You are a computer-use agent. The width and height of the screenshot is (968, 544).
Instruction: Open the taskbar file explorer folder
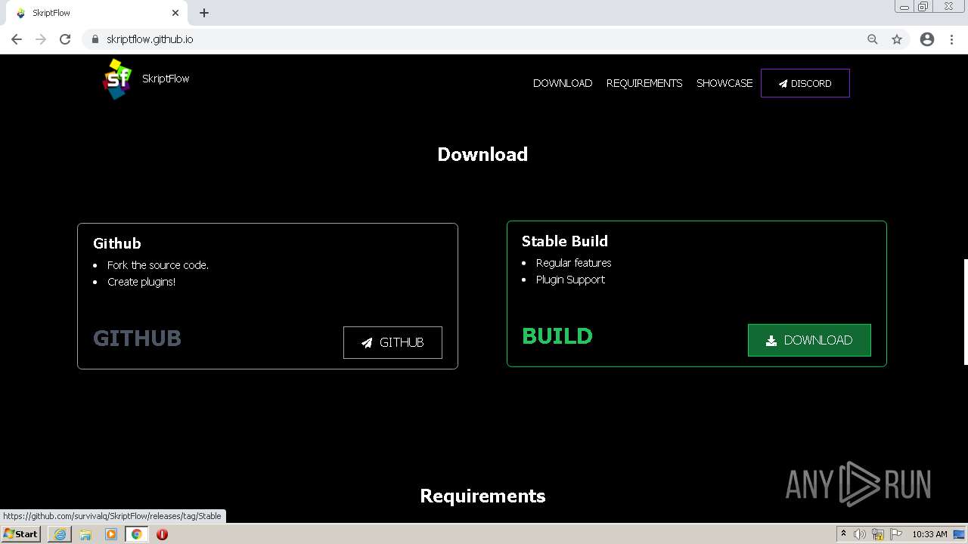click(x=85, y=534)
